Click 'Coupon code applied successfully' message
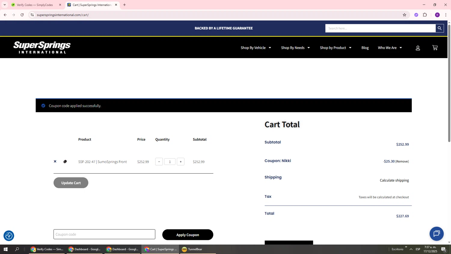Viewport: 451px width, 254px height. click(x=75, y=106)
